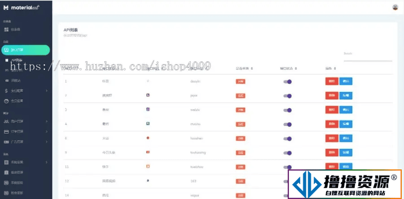Screen dimensions: 404x199
Task: Click the user avatar in top bar
Action: point(395,7)
